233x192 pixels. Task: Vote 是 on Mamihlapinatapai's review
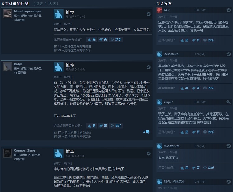point(92,39)
